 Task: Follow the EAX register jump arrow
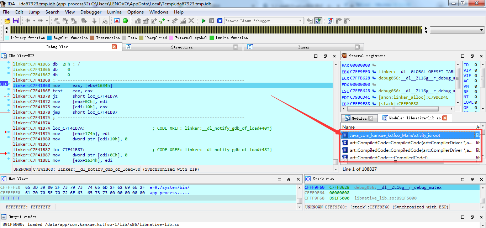374,66
